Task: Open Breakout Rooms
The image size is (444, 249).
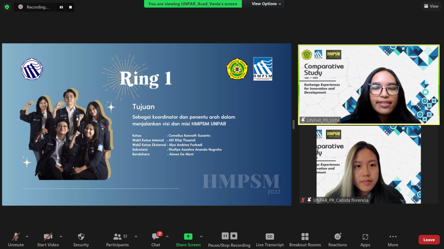Action: point(305,239)
